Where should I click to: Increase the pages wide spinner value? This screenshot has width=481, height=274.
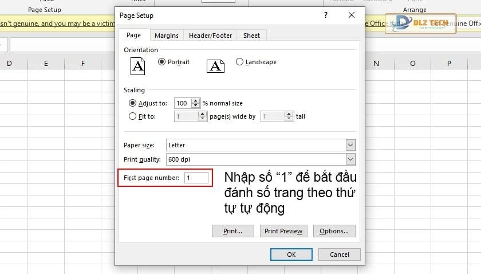pyautogui.click(x=203, y=113)
